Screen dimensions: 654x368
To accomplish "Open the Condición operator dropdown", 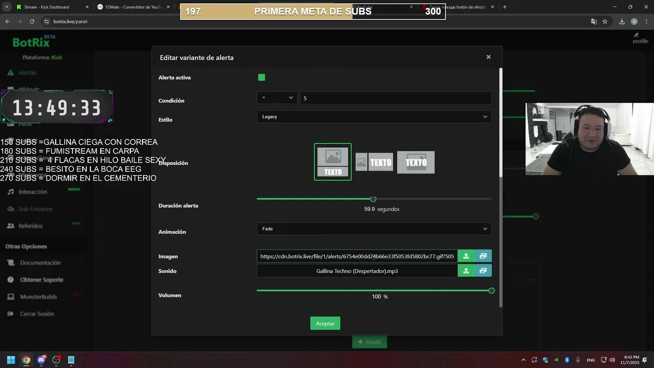I will click(x=277, y=98).
